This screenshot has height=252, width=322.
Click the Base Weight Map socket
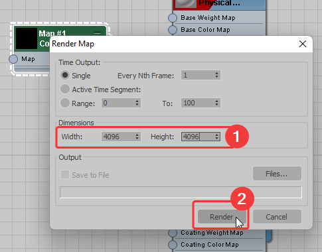tap(173, 18)
